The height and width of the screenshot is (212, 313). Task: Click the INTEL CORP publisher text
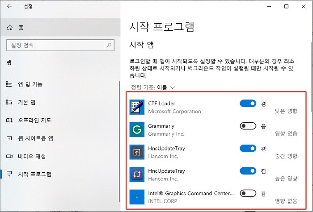pyautogui.click(x=162, y=201)
